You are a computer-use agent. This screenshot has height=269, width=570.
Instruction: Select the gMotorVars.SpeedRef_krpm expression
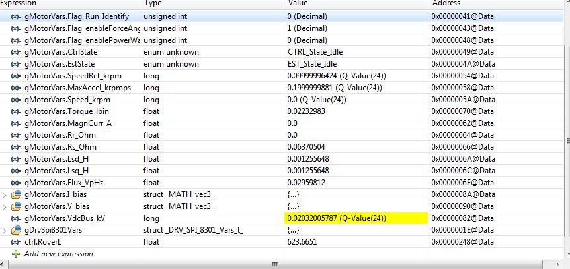click(x=73, y=76)
